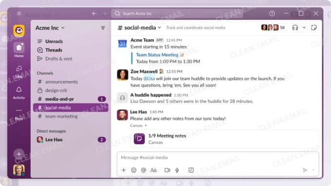The height and width of the screenshot is (186, 331).
Task: Open Drafts & sent
Action: pos(55,59)
